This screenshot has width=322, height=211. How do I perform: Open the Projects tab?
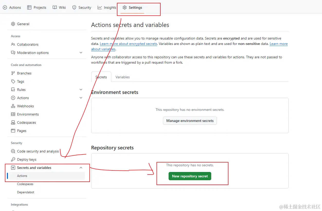pyautogui.click(x=37, y=7)
